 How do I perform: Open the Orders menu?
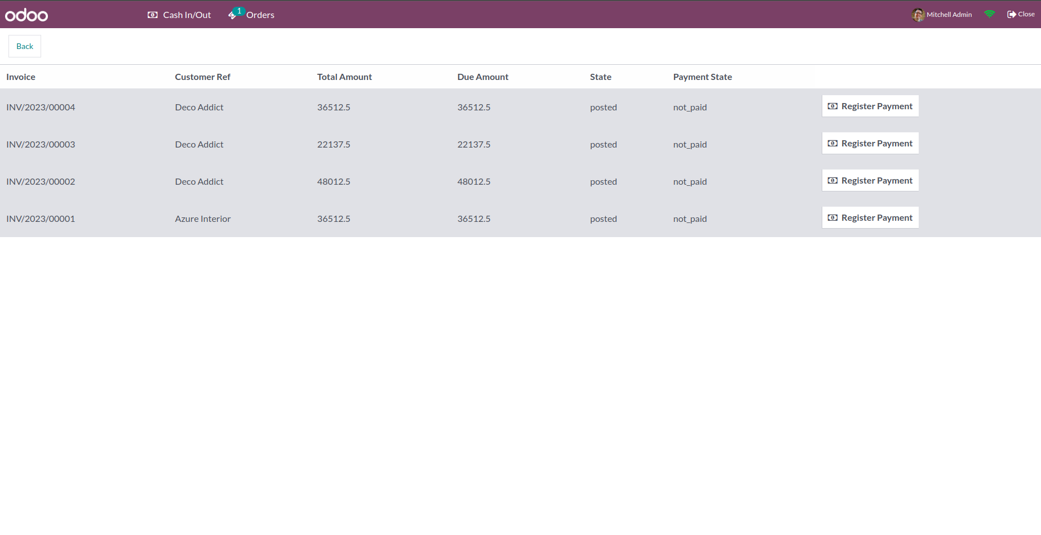(x=251, y=15)
